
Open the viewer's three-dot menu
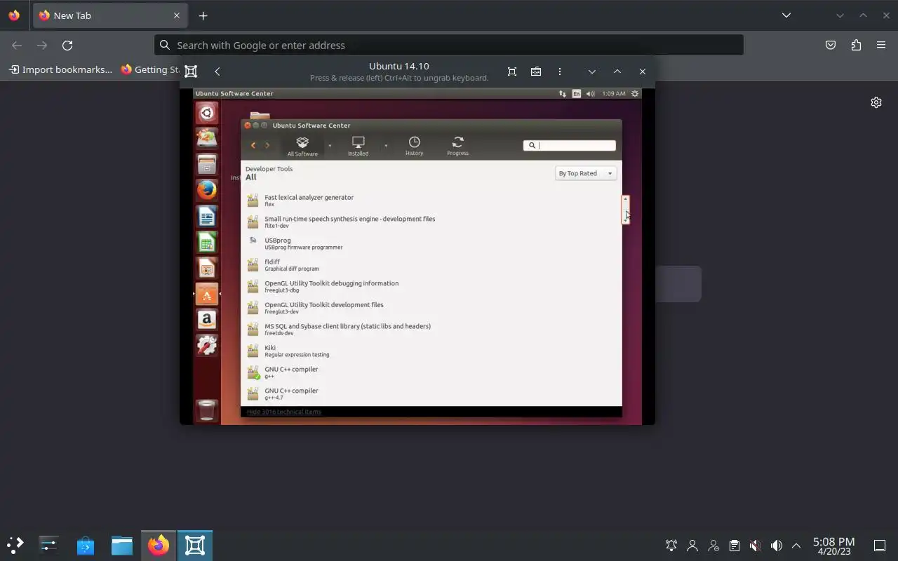pos(559,72)
